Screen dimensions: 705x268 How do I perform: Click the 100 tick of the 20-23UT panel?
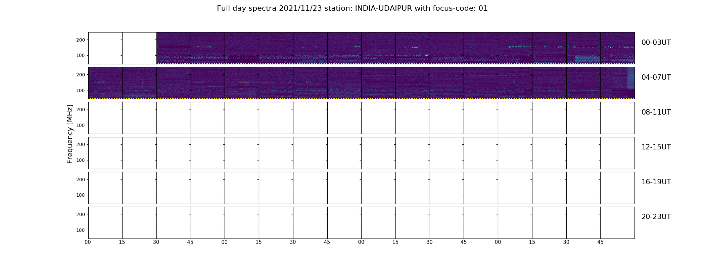click(x=81, y=230)
